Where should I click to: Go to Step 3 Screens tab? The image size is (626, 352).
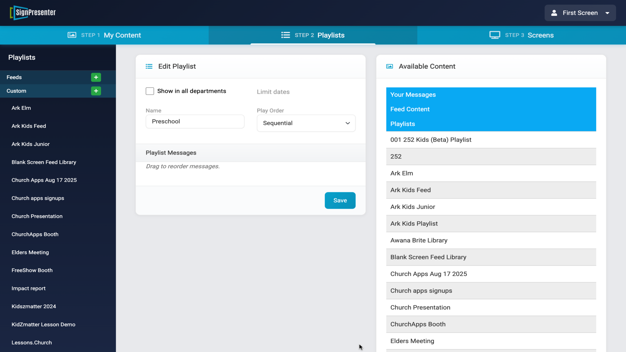(x=521, y=35)
